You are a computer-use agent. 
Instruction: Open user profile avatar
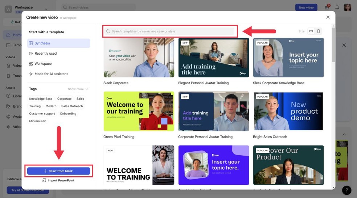348,8
